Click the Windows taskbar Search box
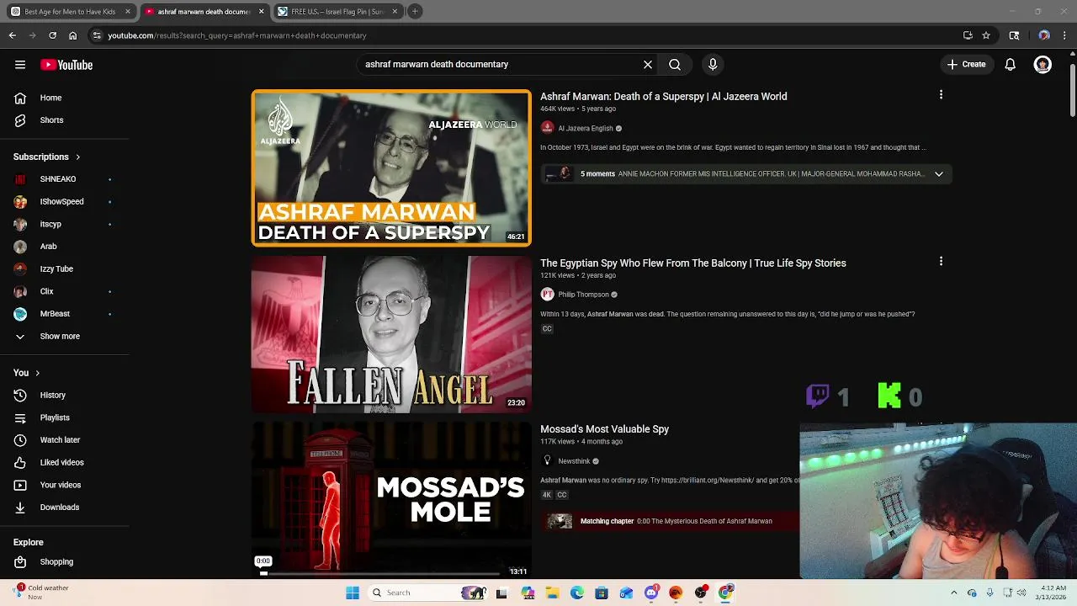Screen dimensions: 1077x606 pos(429,593)
